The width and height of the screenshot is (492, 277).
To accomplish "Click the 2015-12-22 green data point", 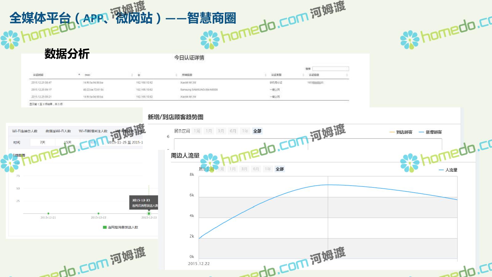I will [98, 213].
